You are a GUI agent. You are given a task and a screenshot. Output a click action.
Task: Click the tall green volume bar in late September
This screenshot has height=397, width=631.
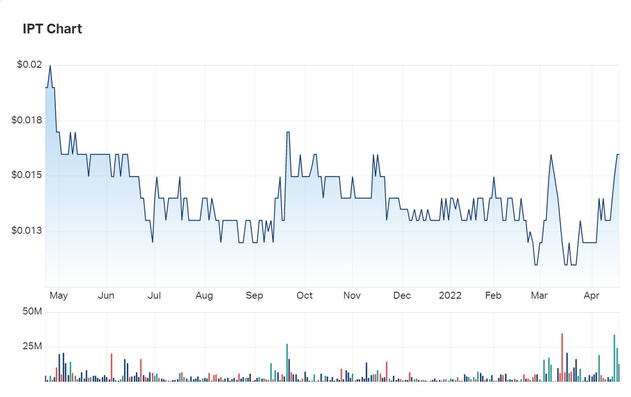(x=287, y=362)
